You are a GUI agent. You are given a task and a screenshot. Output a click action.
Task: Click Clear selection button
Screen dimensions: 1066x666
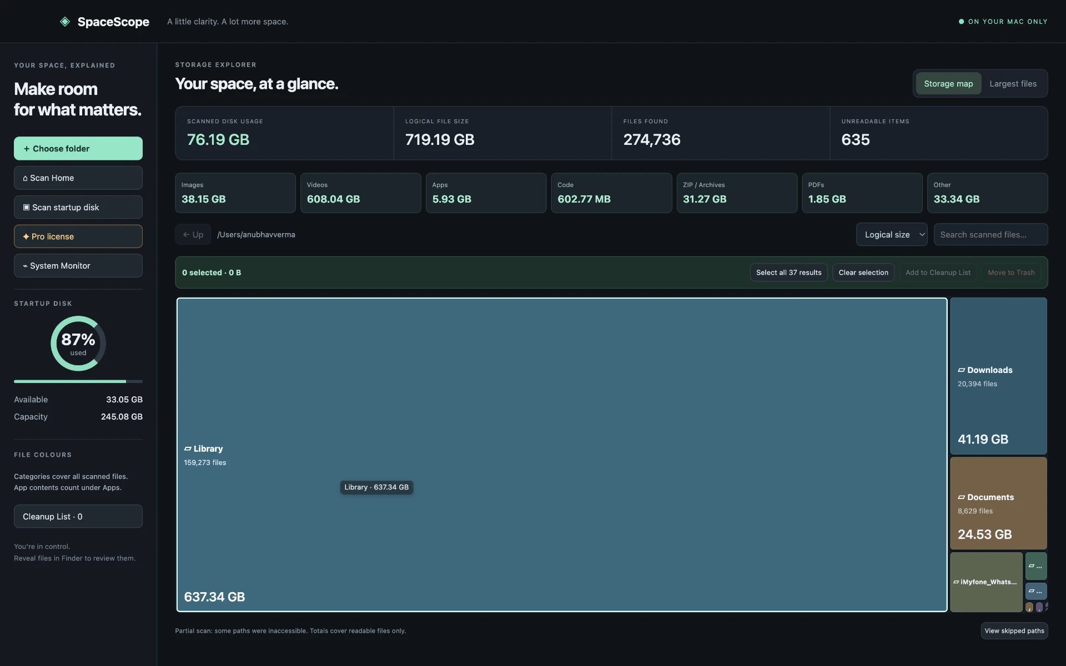[863, 273]
